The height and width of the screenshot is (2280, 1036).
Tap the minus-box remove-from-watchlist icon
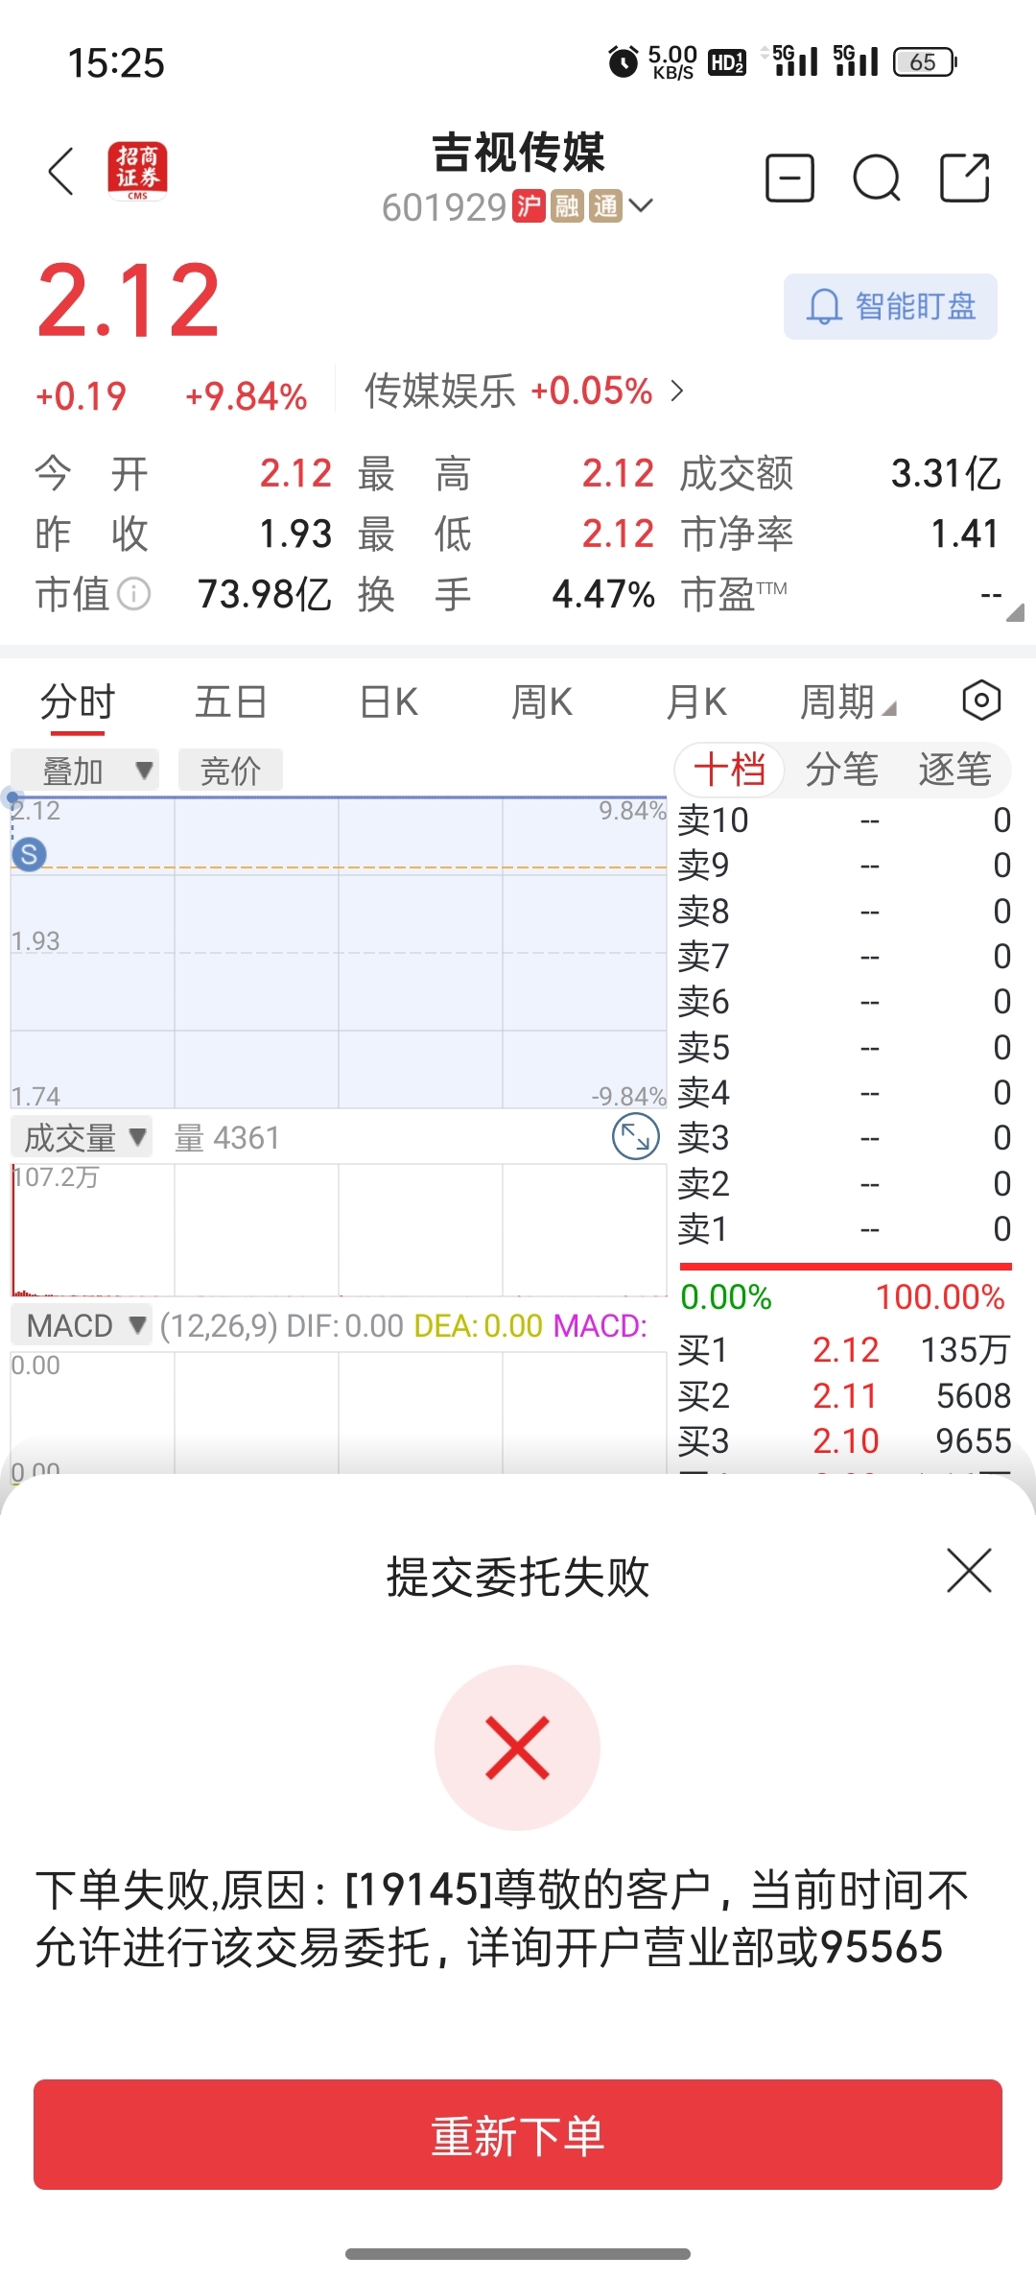789,178
